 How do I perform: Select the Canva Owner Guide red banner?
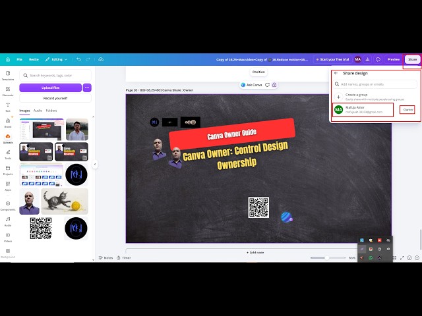click(x=232, y=134)
